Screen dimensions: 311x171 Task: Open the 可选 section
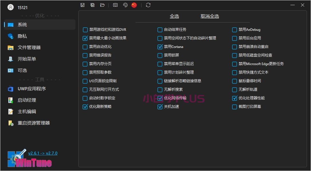[x=40, y=71]
